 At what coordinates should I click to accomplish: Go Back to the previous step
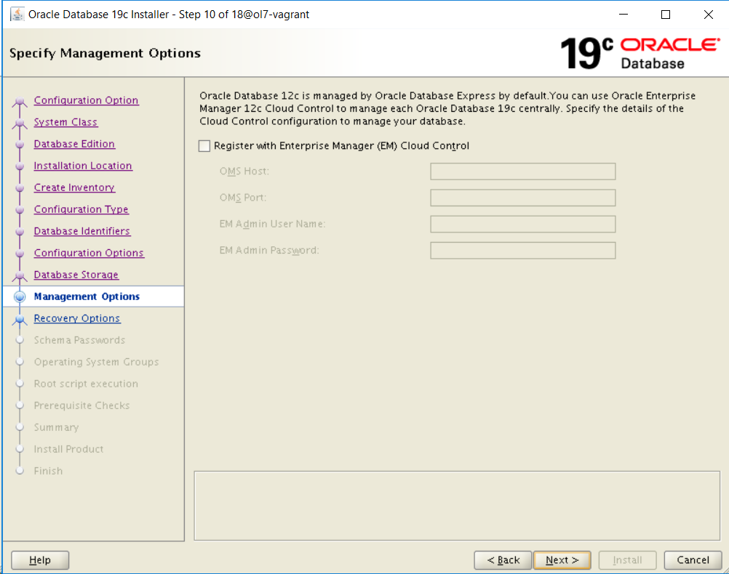(x=503, y=560)
